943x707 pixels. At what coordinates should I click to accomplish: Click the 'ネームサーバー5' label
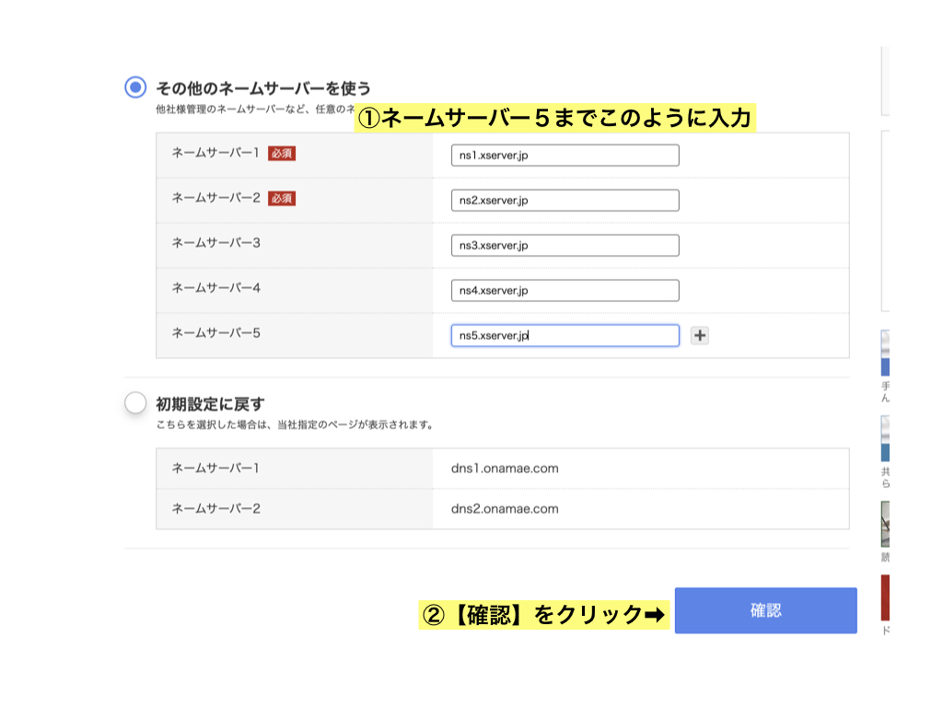click(x=215, y=333)
